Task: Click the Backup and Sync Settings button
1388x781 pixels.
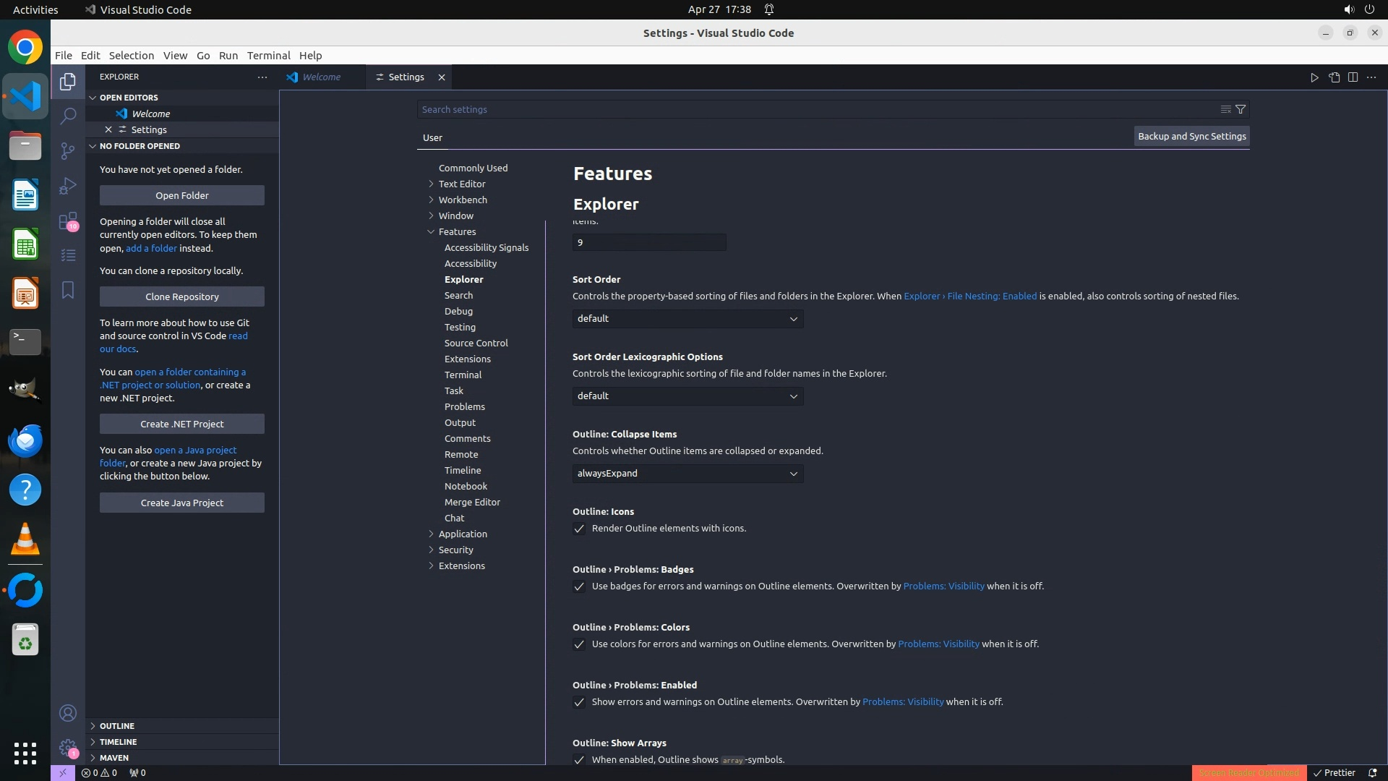Action: pyautogui.click(x=1191, y=136)
